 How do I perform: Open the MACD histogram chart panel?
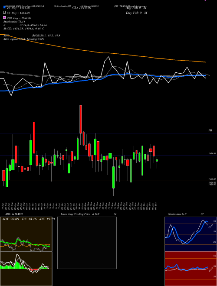pos(26,269)
